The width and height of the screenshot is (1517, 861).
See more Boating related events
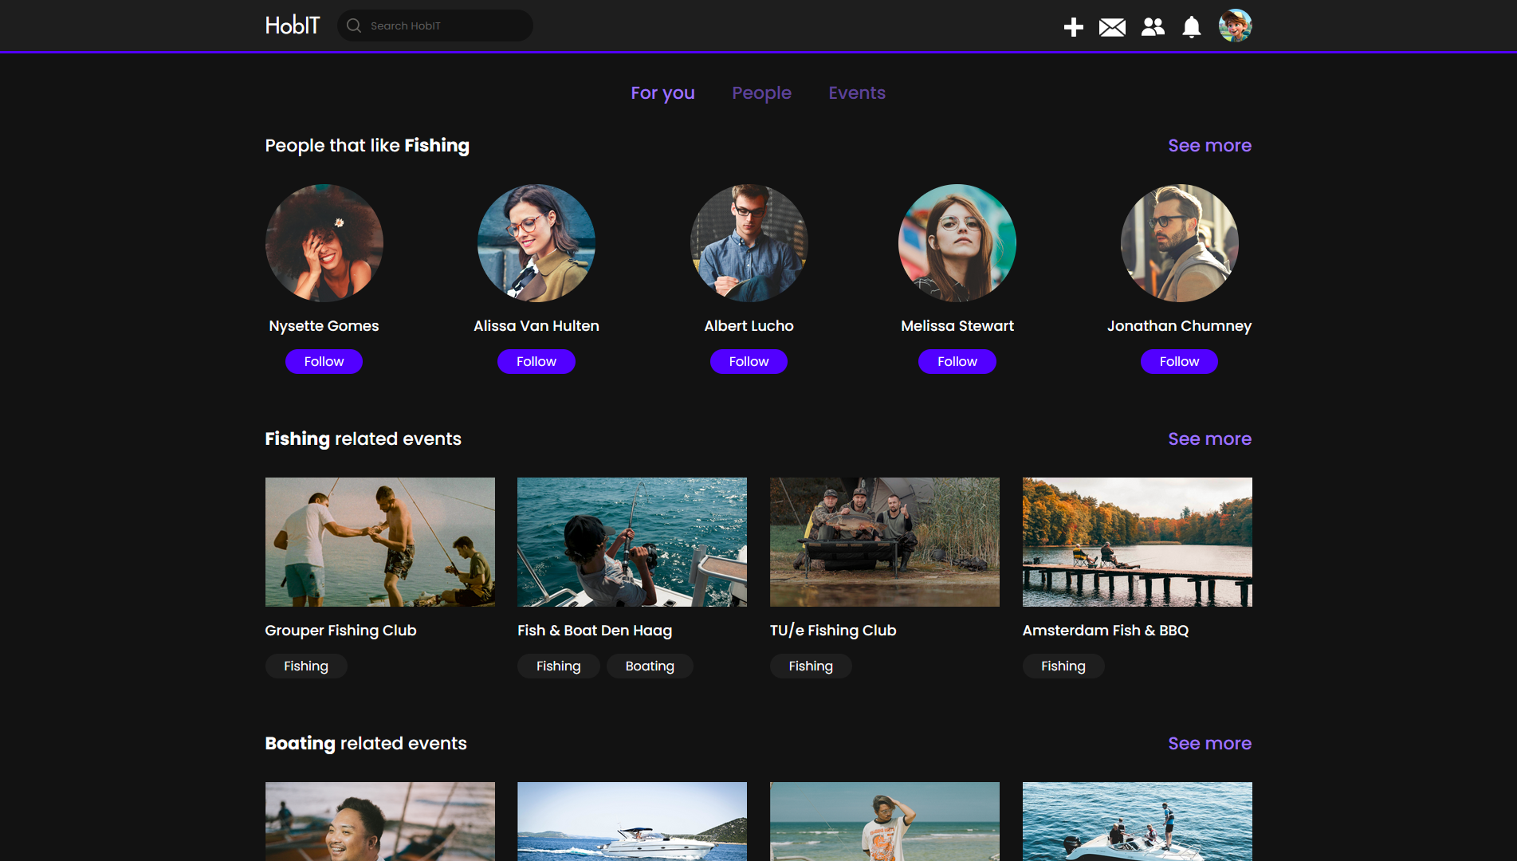pyautogui.click(x=1209, y=744)
